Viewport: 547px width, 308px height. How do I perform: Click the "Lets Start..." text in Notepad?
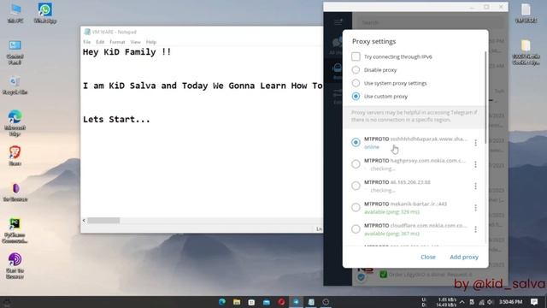116,120
